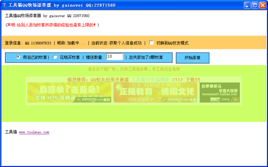Click the 赠送数量 input field
The width and height of the screenshot is (268, 167).
click(114, 57)
